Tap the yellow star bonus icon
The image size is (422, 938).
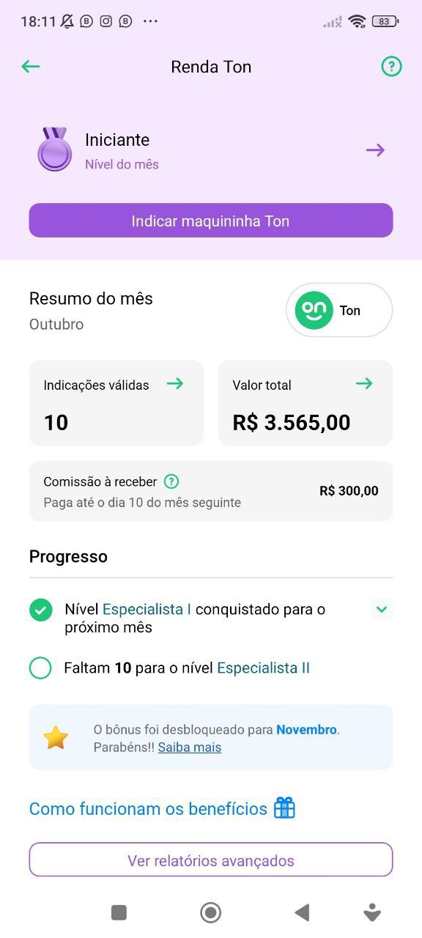[x=56, y=737]
